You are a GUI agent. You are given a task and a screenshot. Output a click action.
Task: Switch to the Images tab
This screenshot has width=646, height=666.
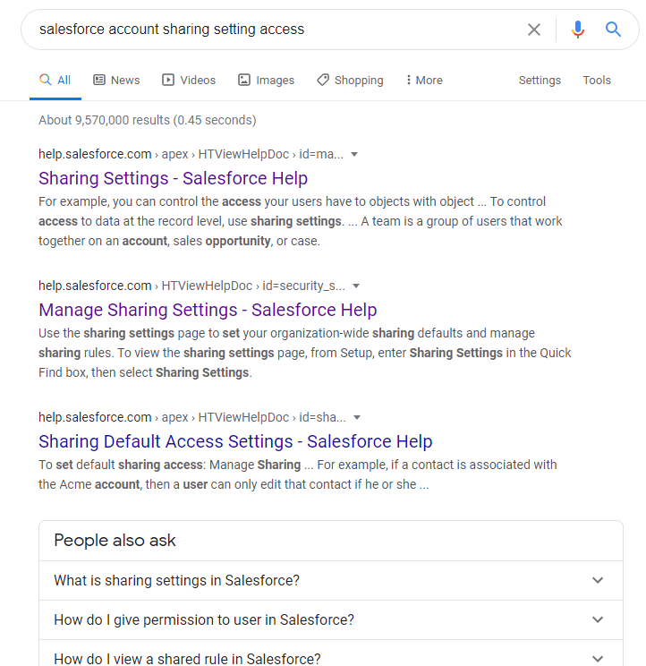[x=266, y=81]
